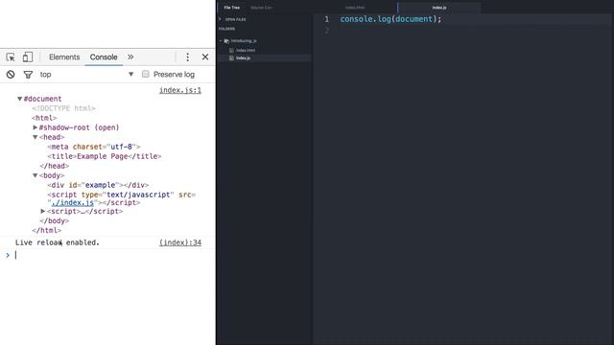
Task: Switch to the File Tree sidebar tab
Action: click(x=232, y=8)
